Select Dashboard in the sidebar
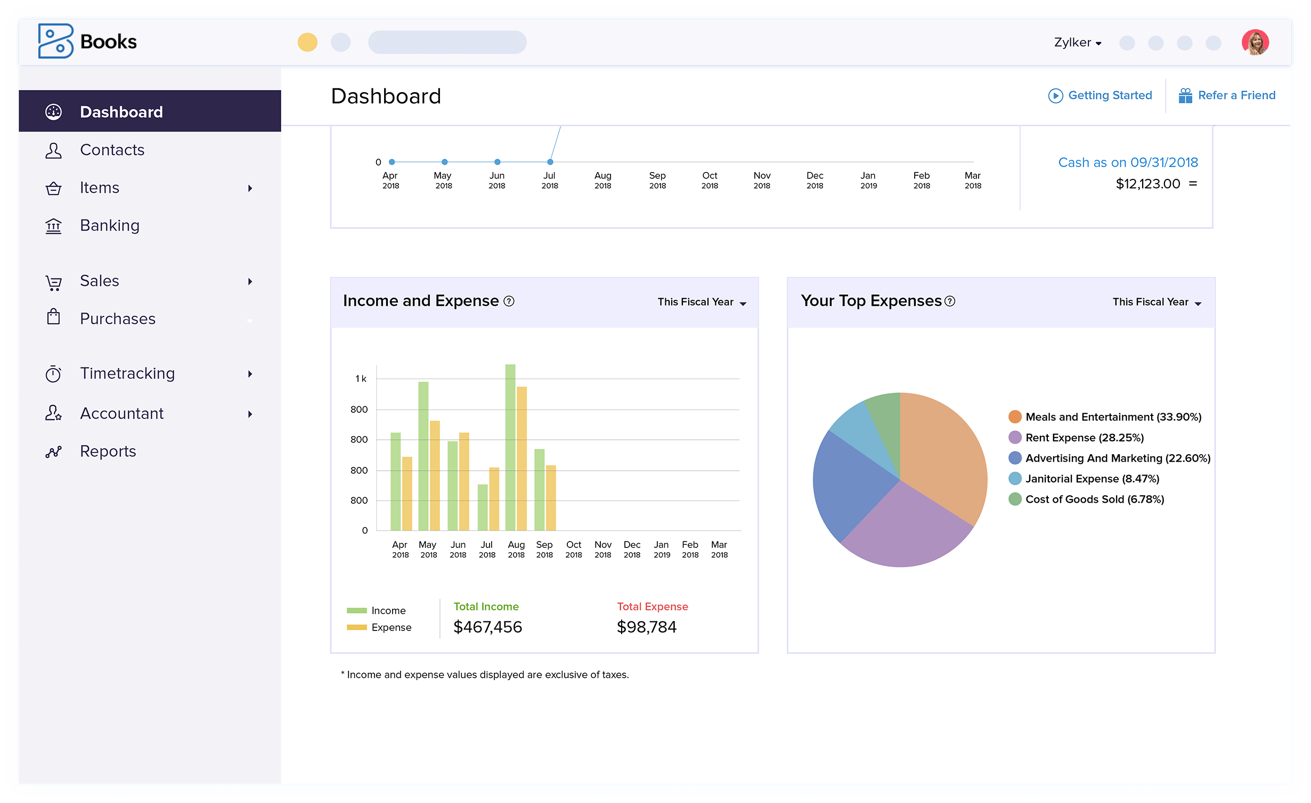Viewport: 1311px width, 803px height. 121,112
